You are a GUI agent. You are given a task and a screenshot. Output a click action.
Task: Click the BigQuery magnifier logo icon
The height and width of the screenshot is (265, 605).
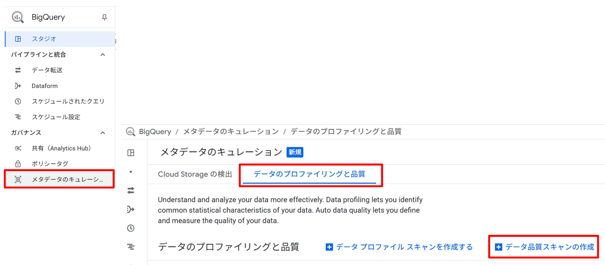[x=17, y=17]
